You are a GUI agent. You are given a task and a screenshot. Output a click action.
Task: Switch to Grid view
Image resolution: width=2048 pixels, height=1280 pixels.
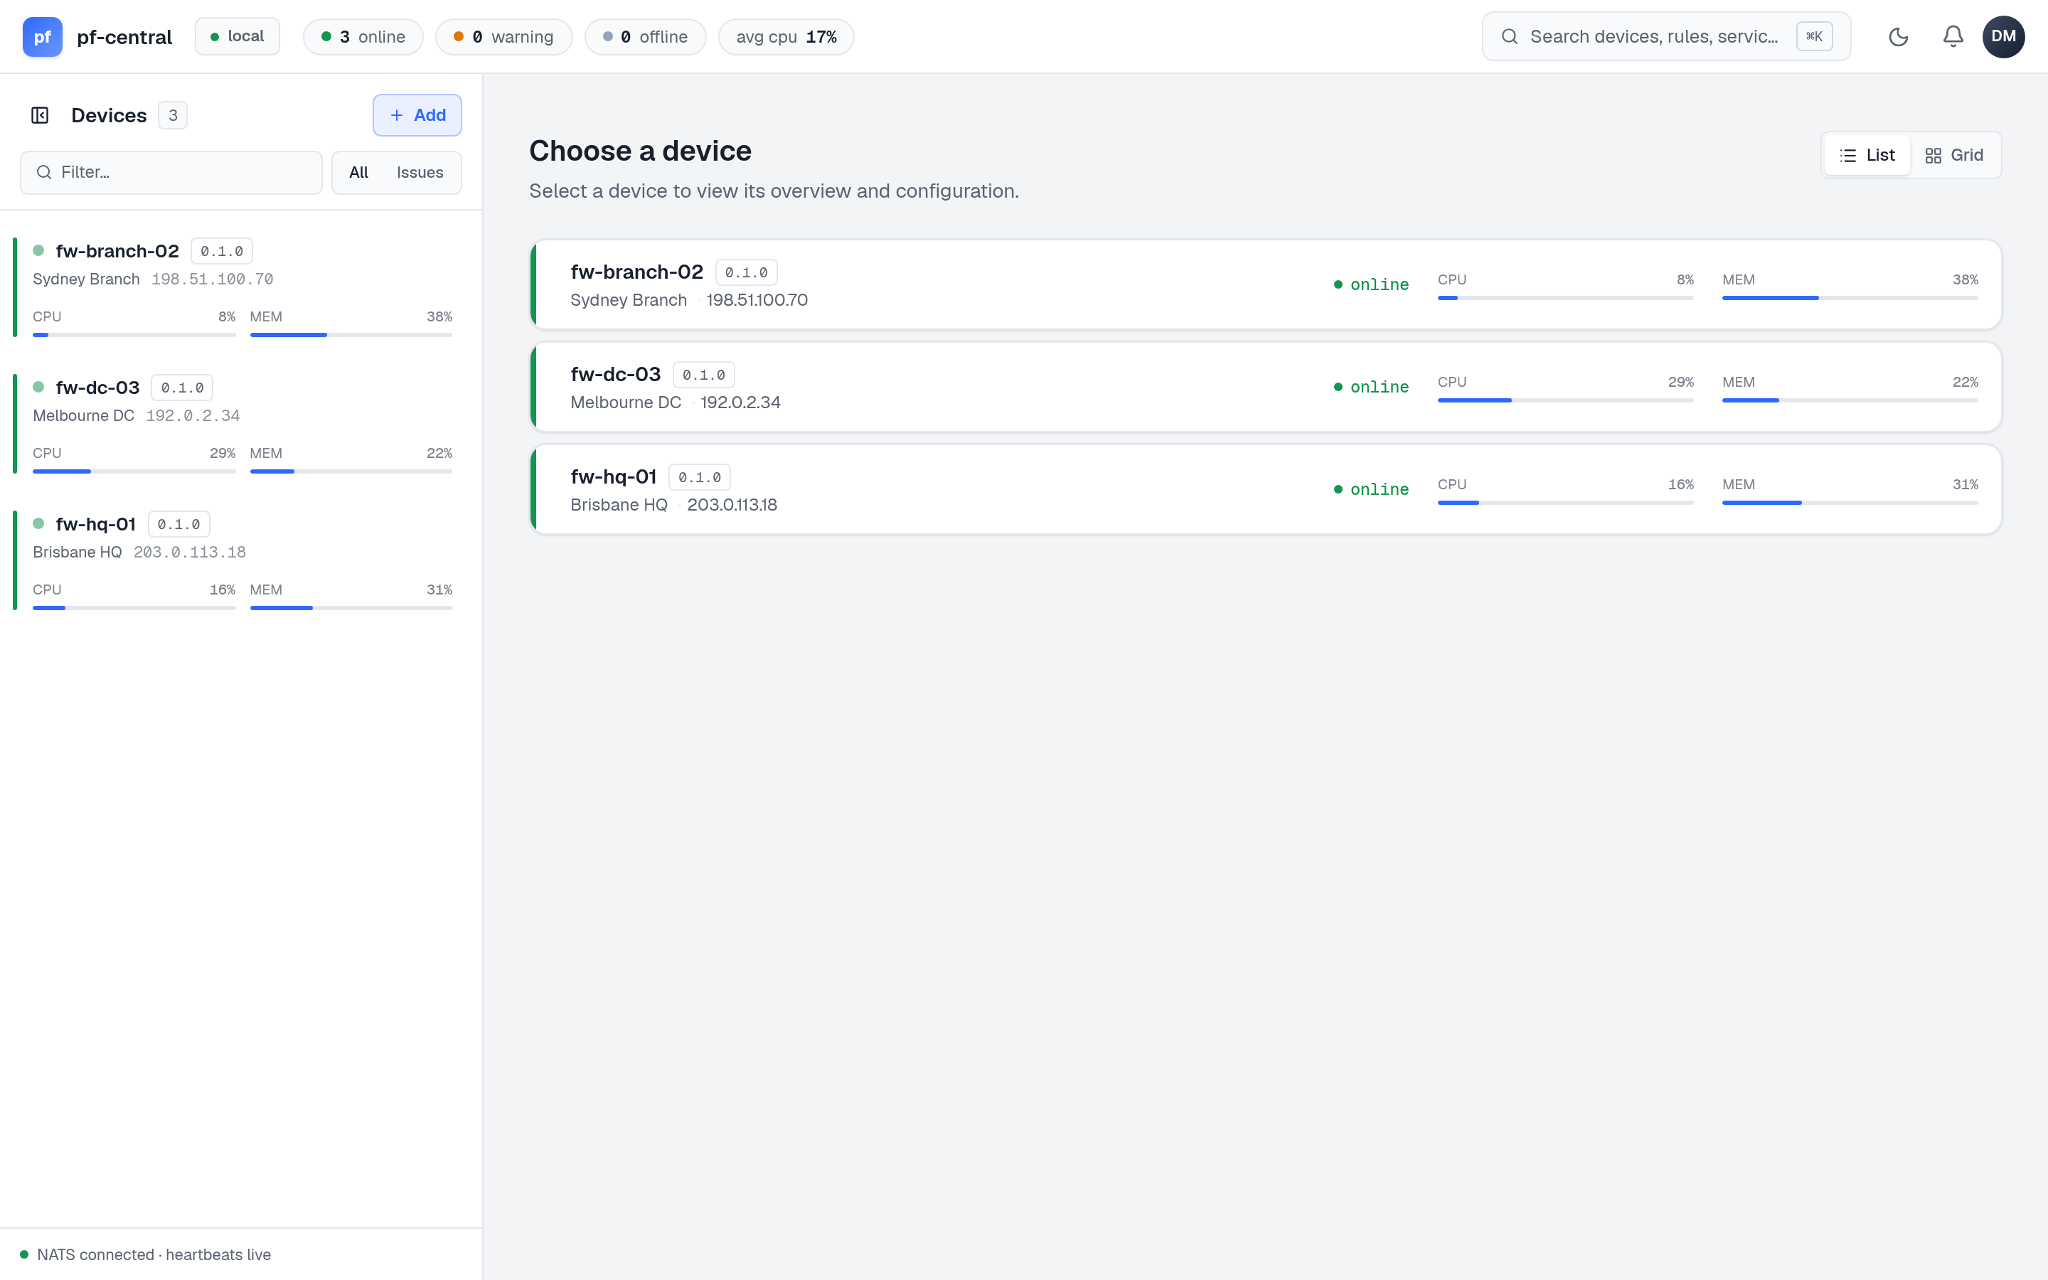point(1954,155)
